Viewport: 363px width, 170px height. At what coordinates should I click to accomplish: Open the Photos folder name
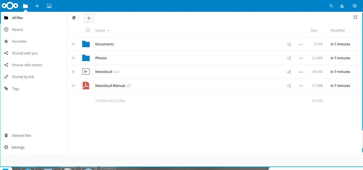point(101,58)
